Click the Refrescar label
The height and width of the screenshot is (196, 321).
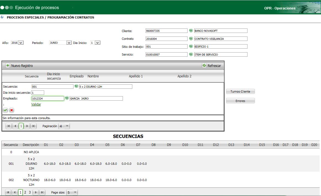(x=214, y=66)
